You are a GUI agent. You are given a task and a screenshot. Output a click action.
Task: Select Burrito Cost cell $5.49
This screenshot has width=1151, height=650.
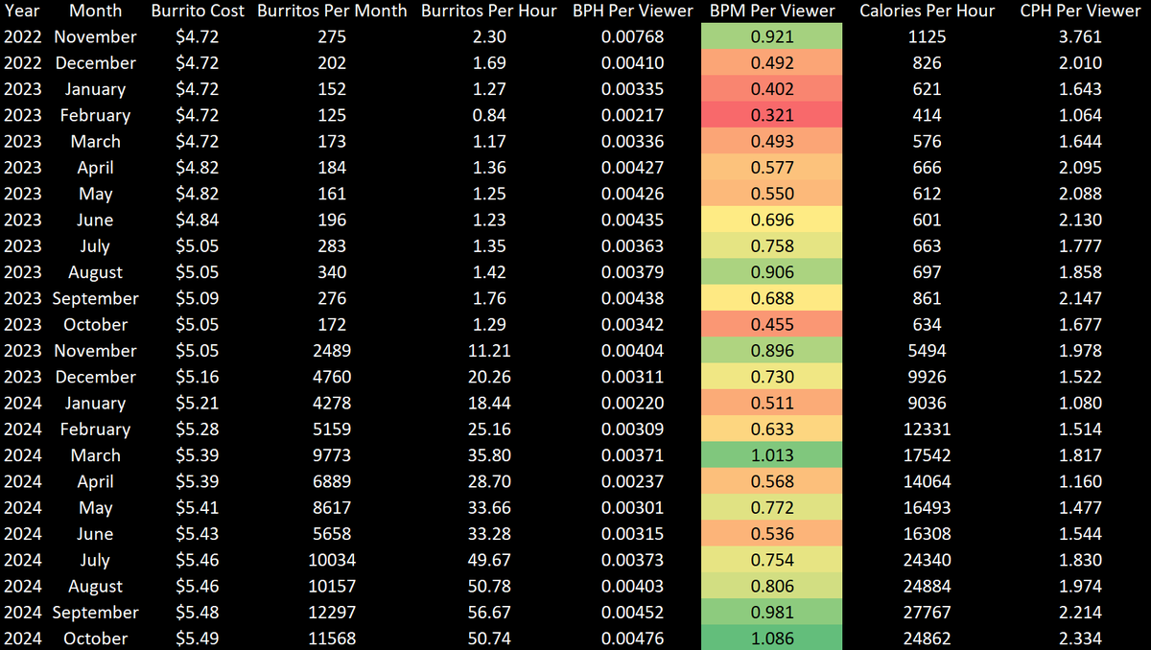point(197,638)
